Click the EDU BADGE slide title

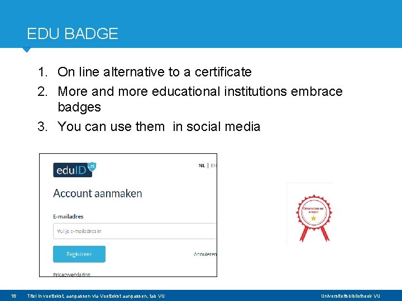pyautogui.click(x=73, y=33)
